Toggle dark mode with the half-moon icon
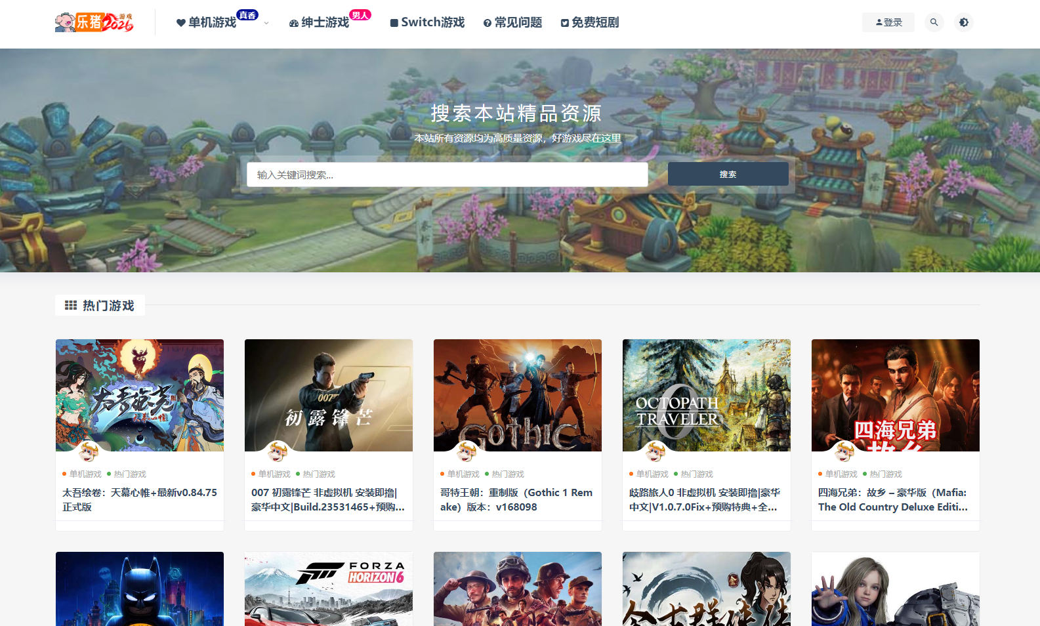 [x=963, y=22]
